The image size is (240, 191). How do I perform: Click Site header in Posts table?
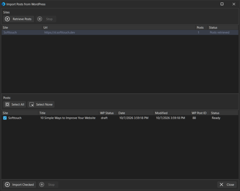[20, 113]
